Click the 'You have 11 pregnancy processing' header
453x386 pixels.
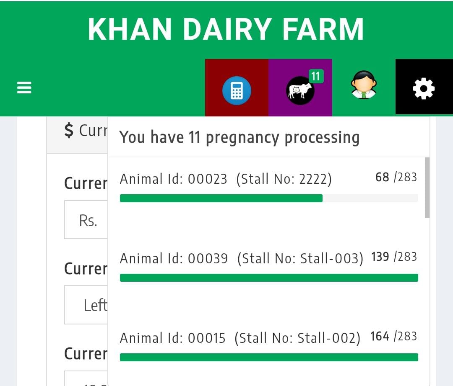[x=240, y=137]
